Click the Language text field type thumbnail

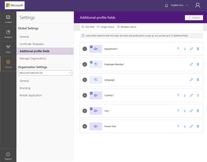96,80
